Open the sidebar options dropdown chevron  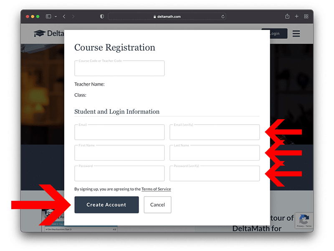[x=56, y=16]
